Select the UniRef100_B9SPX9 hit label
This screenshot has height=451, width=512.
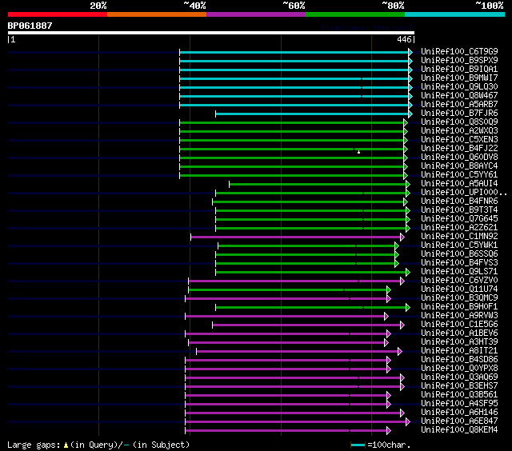tap(459, 60)
